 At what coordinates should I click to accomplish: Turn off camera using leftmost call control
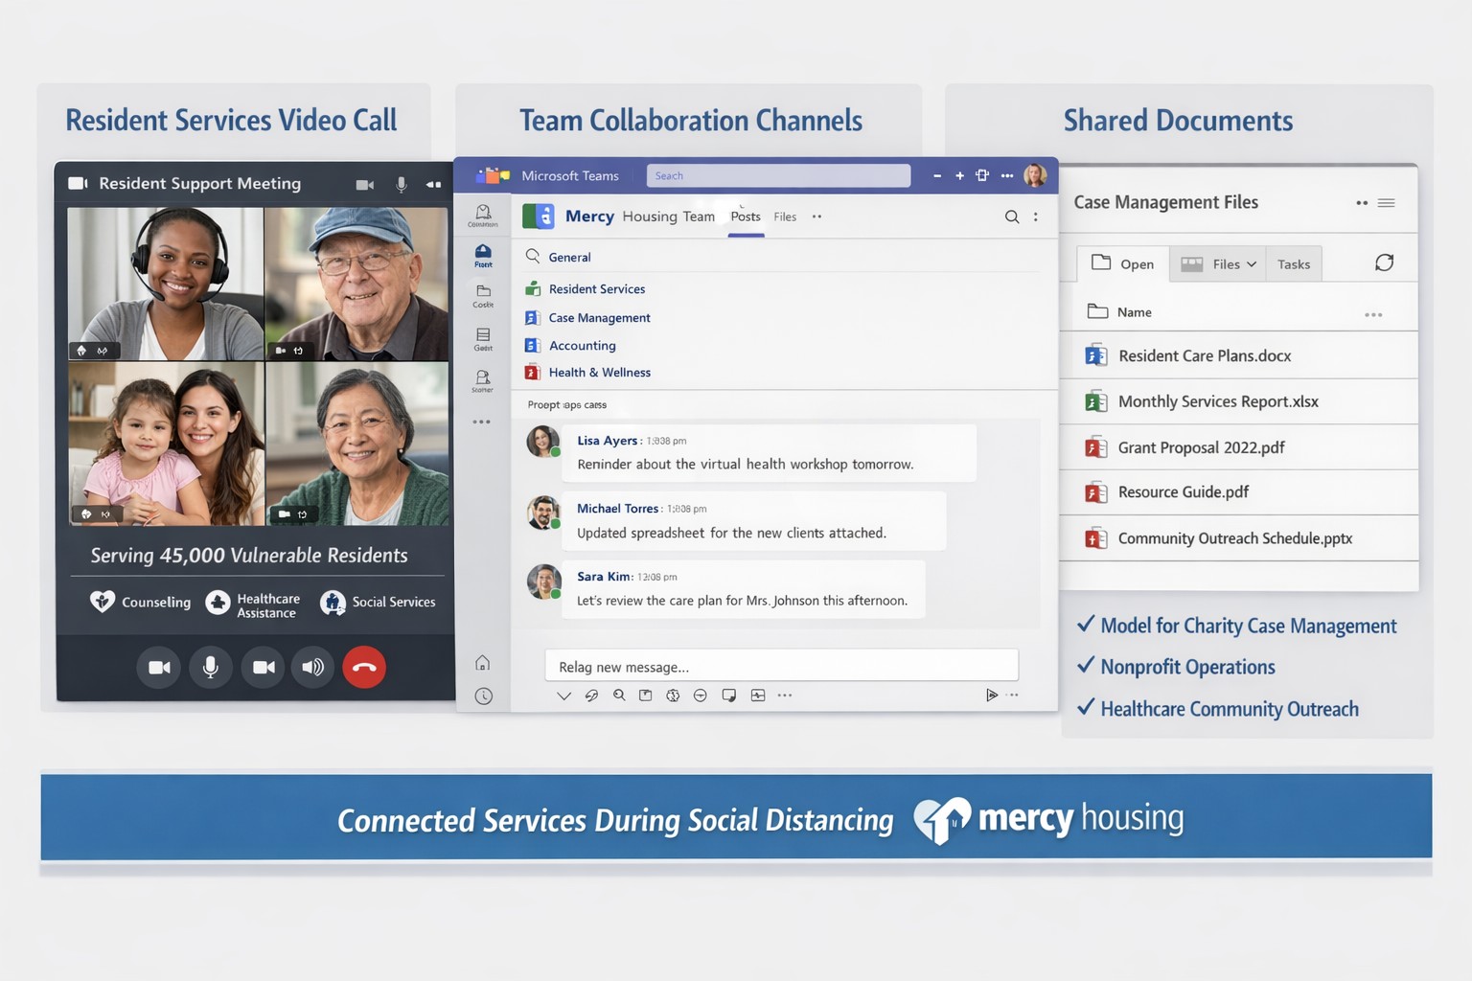pos(159,668)
